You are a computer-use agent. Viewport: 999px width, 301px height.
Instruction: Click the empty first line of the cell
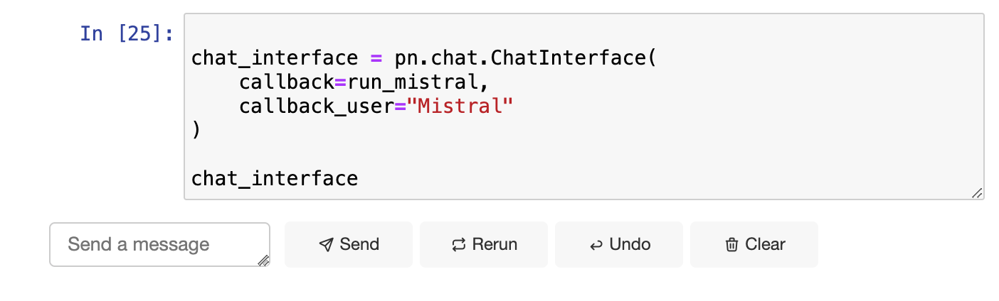point(583,33)
